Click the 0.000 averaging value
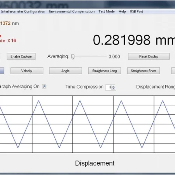Screen dimensions: 175x175 pos(114,57)
